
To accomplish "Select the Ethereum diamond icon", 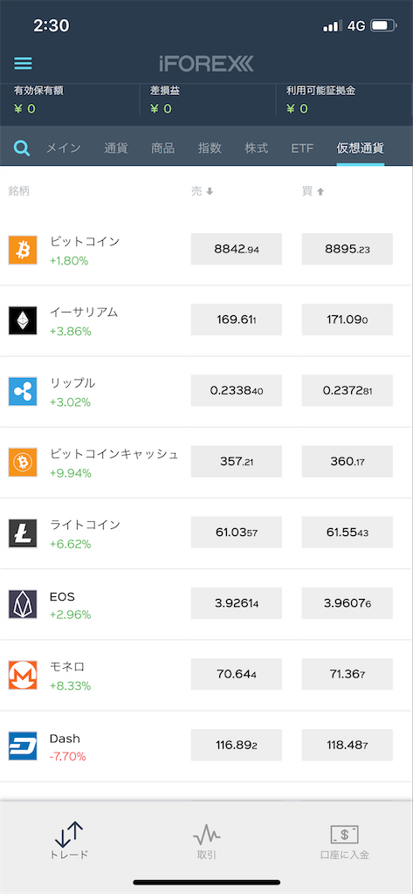I will coord(23,320).
